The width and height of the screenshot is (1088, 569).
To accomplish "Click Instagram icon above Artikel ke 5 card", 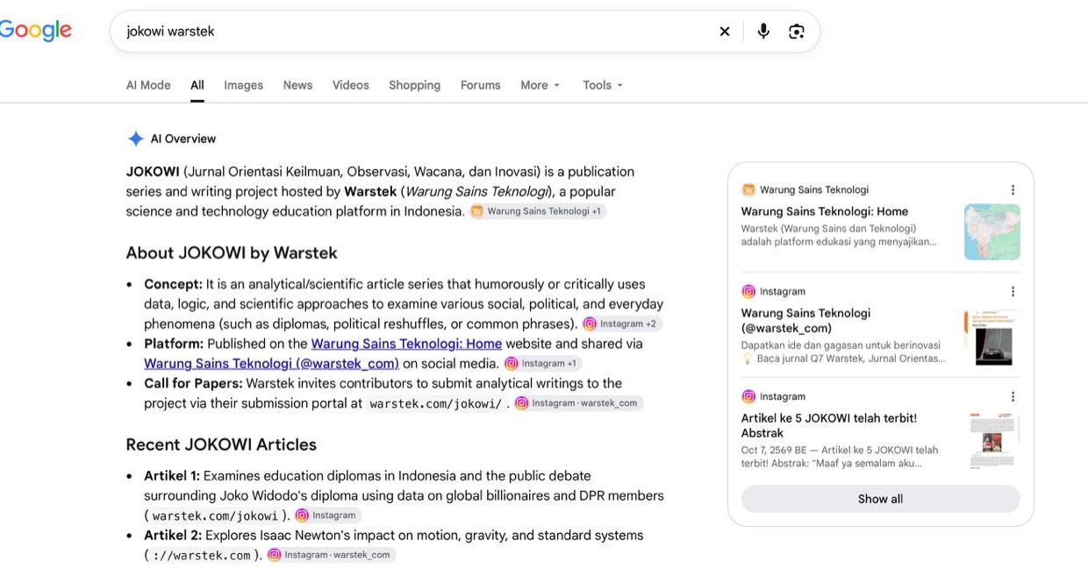I will coord(748,396).
